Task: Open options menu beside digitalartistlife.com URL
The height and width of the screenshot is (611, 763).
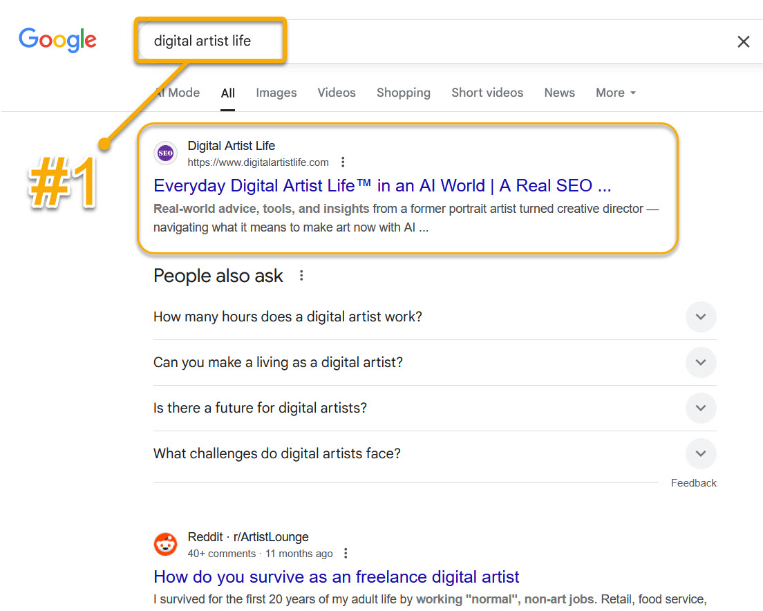Action: coord(343,162)
